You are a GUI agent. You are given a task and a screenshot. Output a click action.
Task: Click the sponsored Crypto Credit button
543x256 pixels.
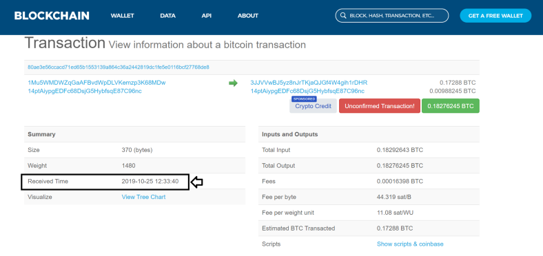[313, 105]
